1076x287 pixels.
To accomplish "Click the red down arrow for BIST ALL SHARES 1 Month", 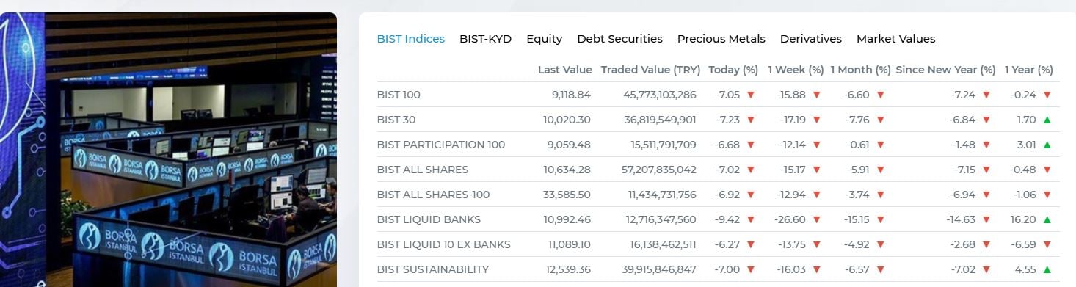I will [880, 170].
